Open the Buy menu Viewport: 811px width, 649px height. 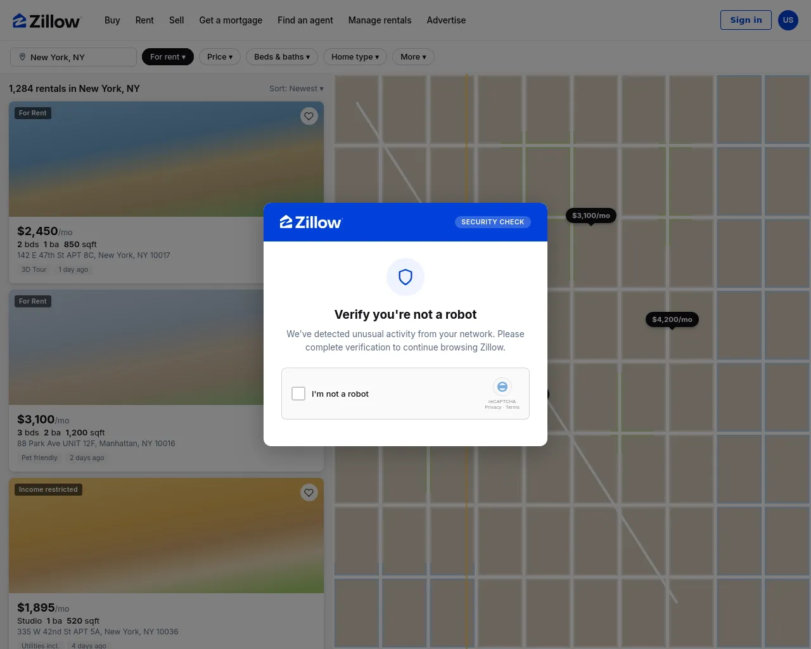(112, 20)
